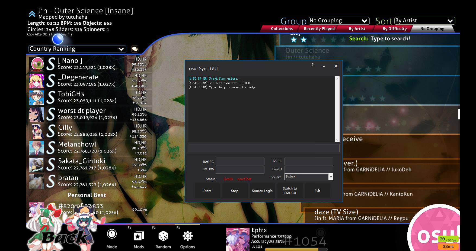Expand the Sort By Artist dropdown

(x=425, y=21)
